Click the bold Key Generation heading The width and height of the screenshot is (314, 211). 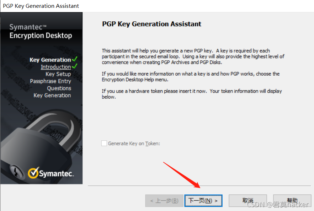point(50,60)
